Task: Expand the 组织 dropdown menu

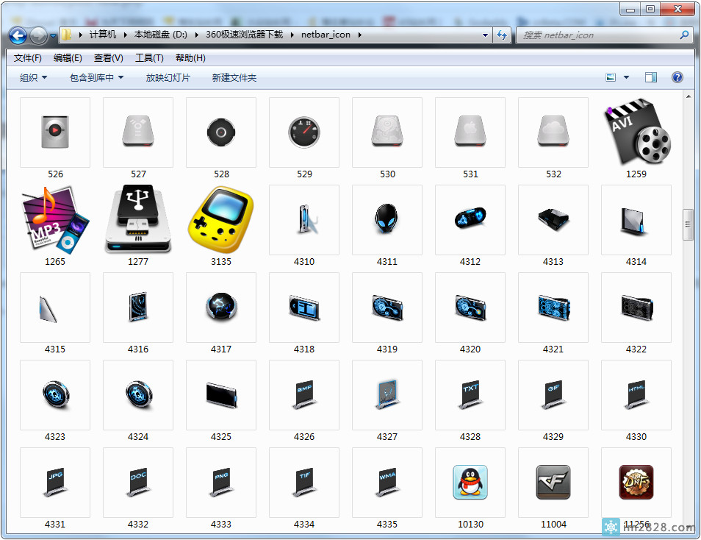Action: (x=34, y=77)
